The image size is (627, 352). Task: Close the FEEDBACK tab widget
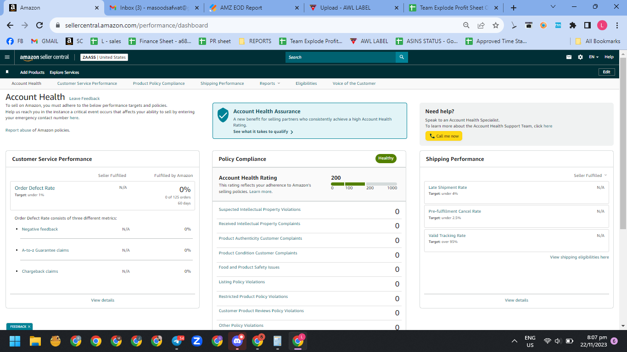pyautogui.click(x=29, y=326)
